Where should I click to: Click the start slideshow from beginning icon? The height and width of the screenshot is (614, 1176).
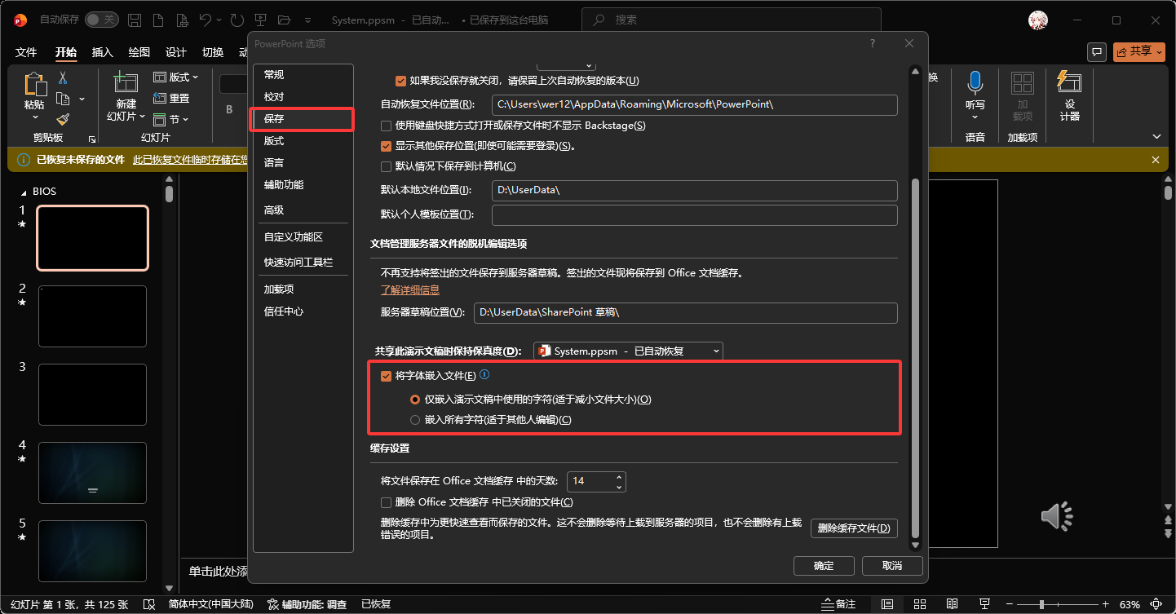[261, 20]
